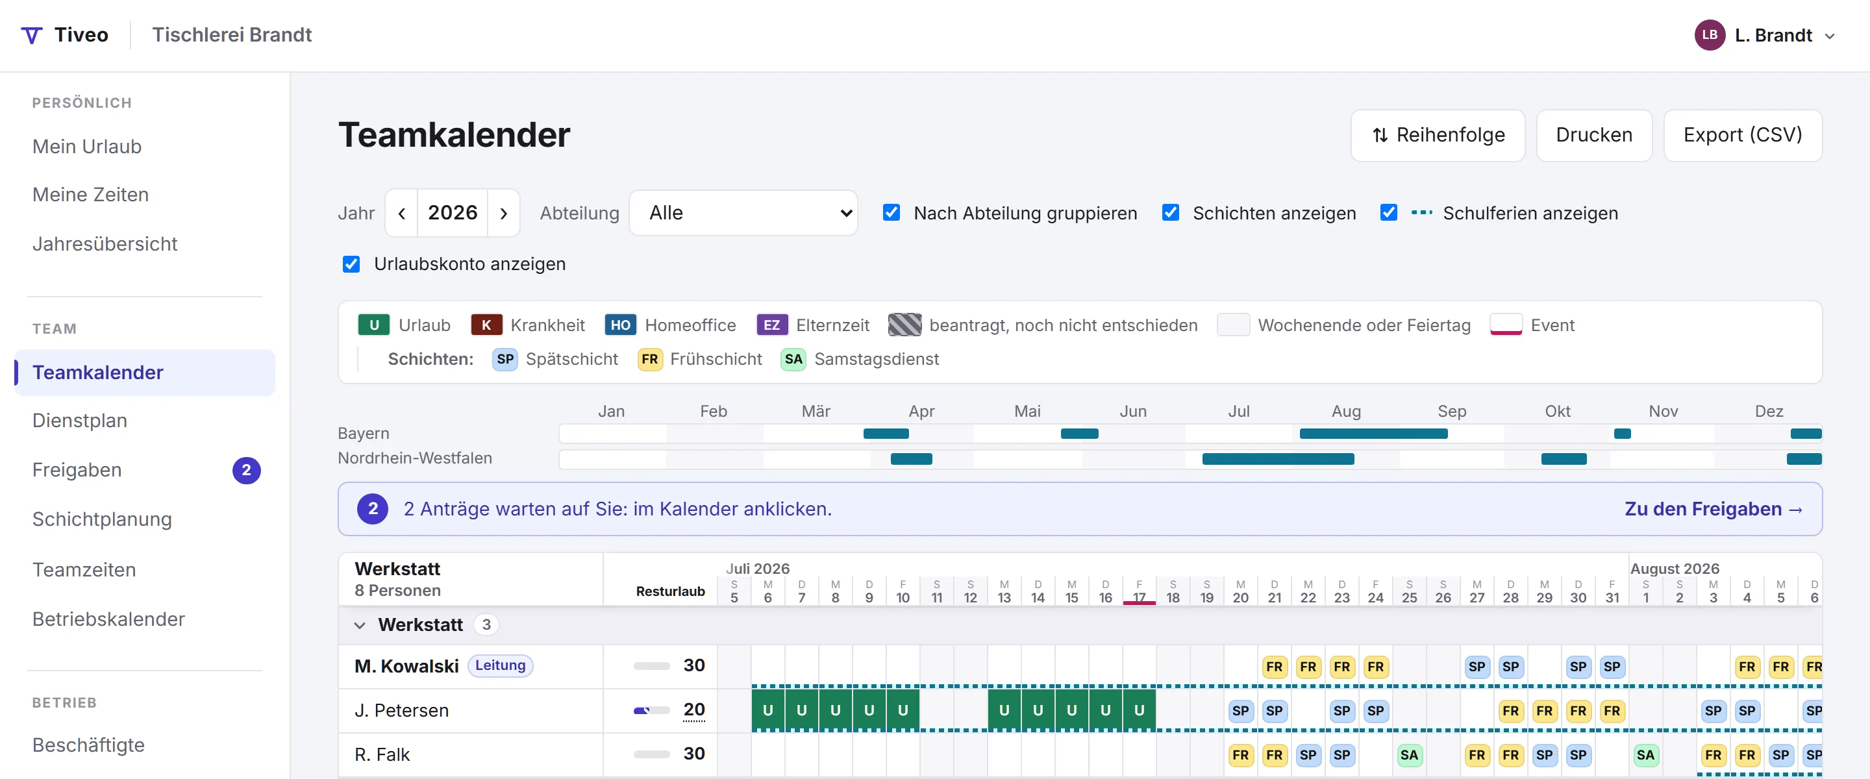Click the Tiveo logo icon
Image resolution: width=1870 pixels, height=779 pixels.
pos(31,35)
